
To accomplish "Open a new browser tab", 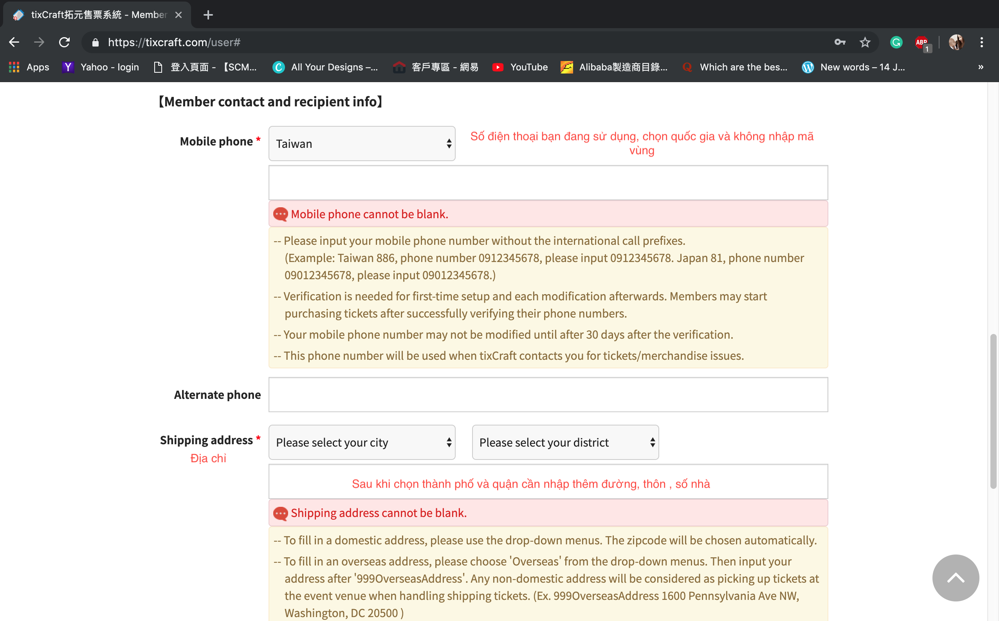I will pyautogui.click(x=208, y=15).
